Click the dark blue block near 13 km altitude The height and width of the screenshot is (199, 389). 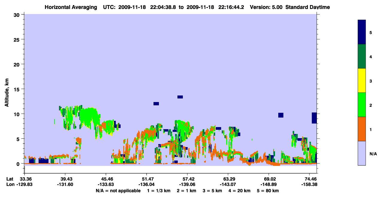(x=180, y=97)
